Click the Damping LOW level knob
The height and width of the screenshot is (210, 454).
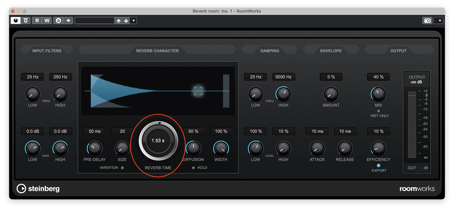[256, 148]
